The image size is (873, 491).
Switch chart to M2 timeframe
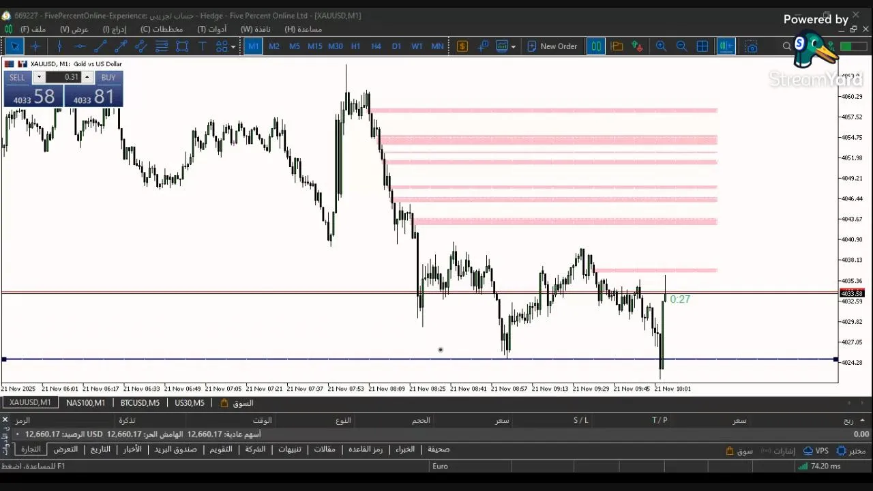[x=274, y=46]
